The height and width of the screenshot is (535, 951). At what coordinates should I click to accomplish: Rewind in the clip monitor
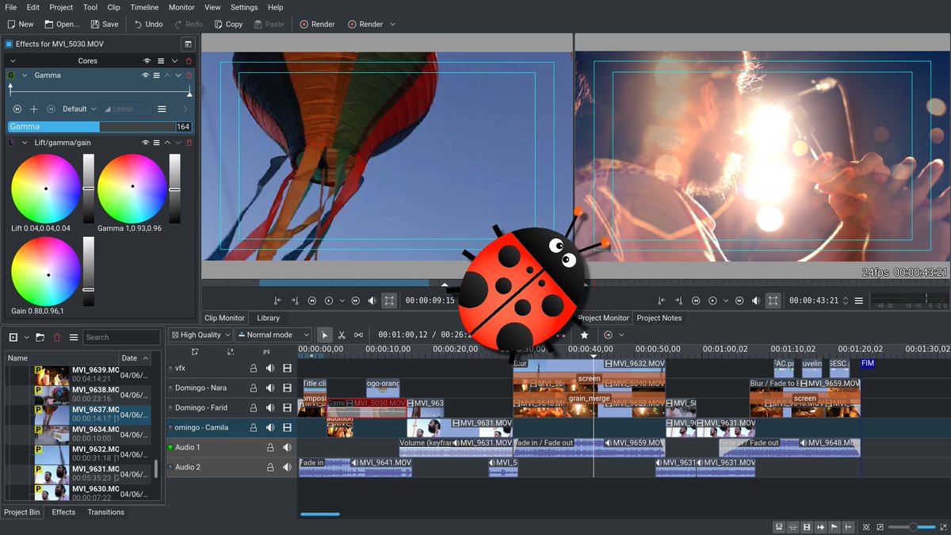click(312, 300)
